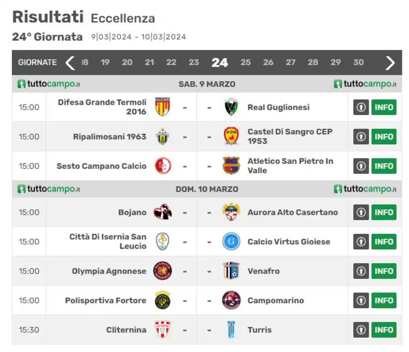
Task: Click the Campomarino team crest
Action: [231, 300]
